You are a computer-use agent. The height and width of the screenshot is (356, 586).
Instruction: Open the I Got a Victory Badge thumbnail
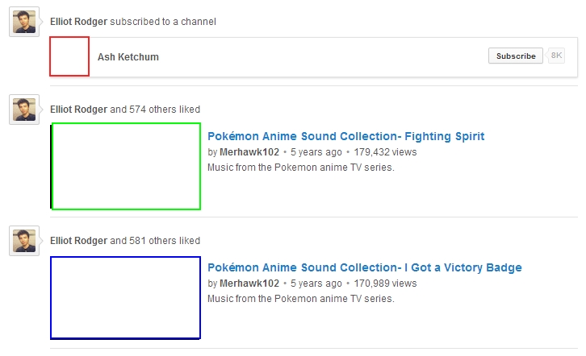pyautogui.click(x=126, y=298)
